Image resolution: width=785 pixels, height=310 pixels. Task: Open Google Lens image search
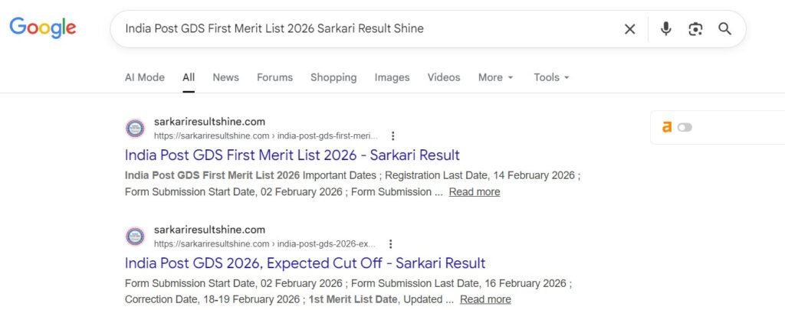coord(695,29)
